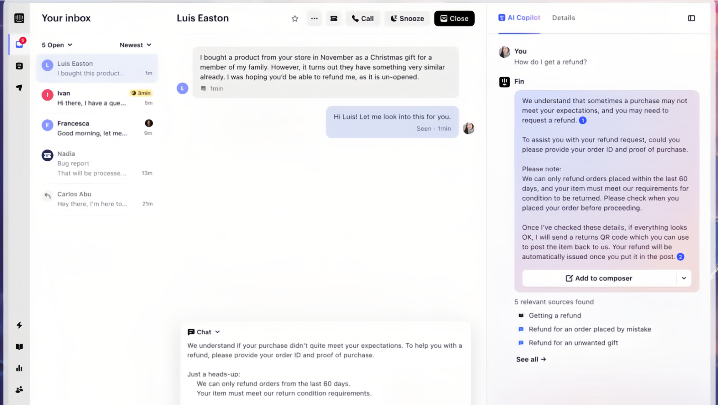Open Outbound paper plane sidebar icon
Image resolution: width=718 pixels, height=405 pixels.
[x=19, y=88]
